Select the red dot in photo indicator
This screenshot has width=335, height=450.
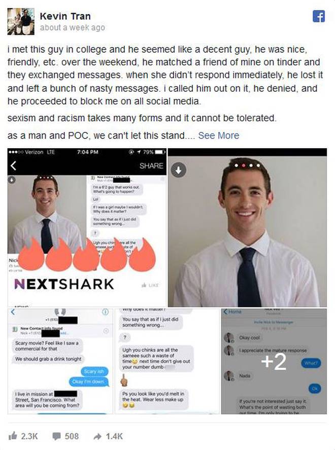click(x=244, y=165)
